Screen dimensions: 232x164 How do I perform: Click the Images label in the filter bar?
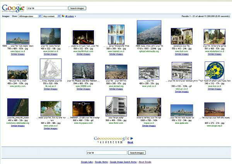pyautogui.click(x=6, y=16)
